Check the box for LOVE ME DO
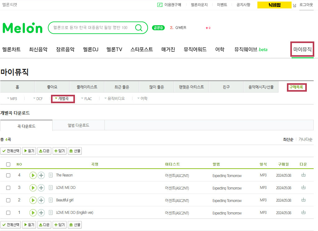The height and width of the screenshot is (231, 318). (8, 188)
